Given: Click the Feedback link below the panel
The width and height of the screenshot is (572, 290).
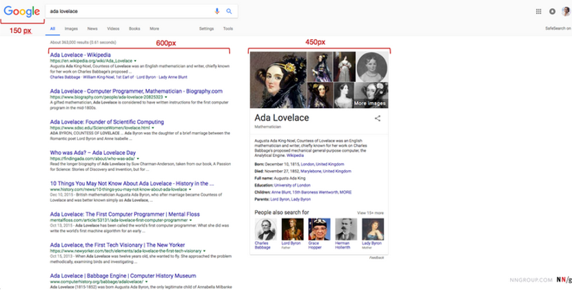Looking at the screenshot, I should pyautogui.click(x=376, y=258).
